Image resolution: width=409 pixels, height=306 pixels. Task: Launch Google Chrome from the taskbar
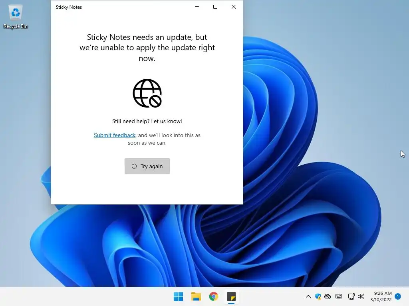tap(214, 296)
